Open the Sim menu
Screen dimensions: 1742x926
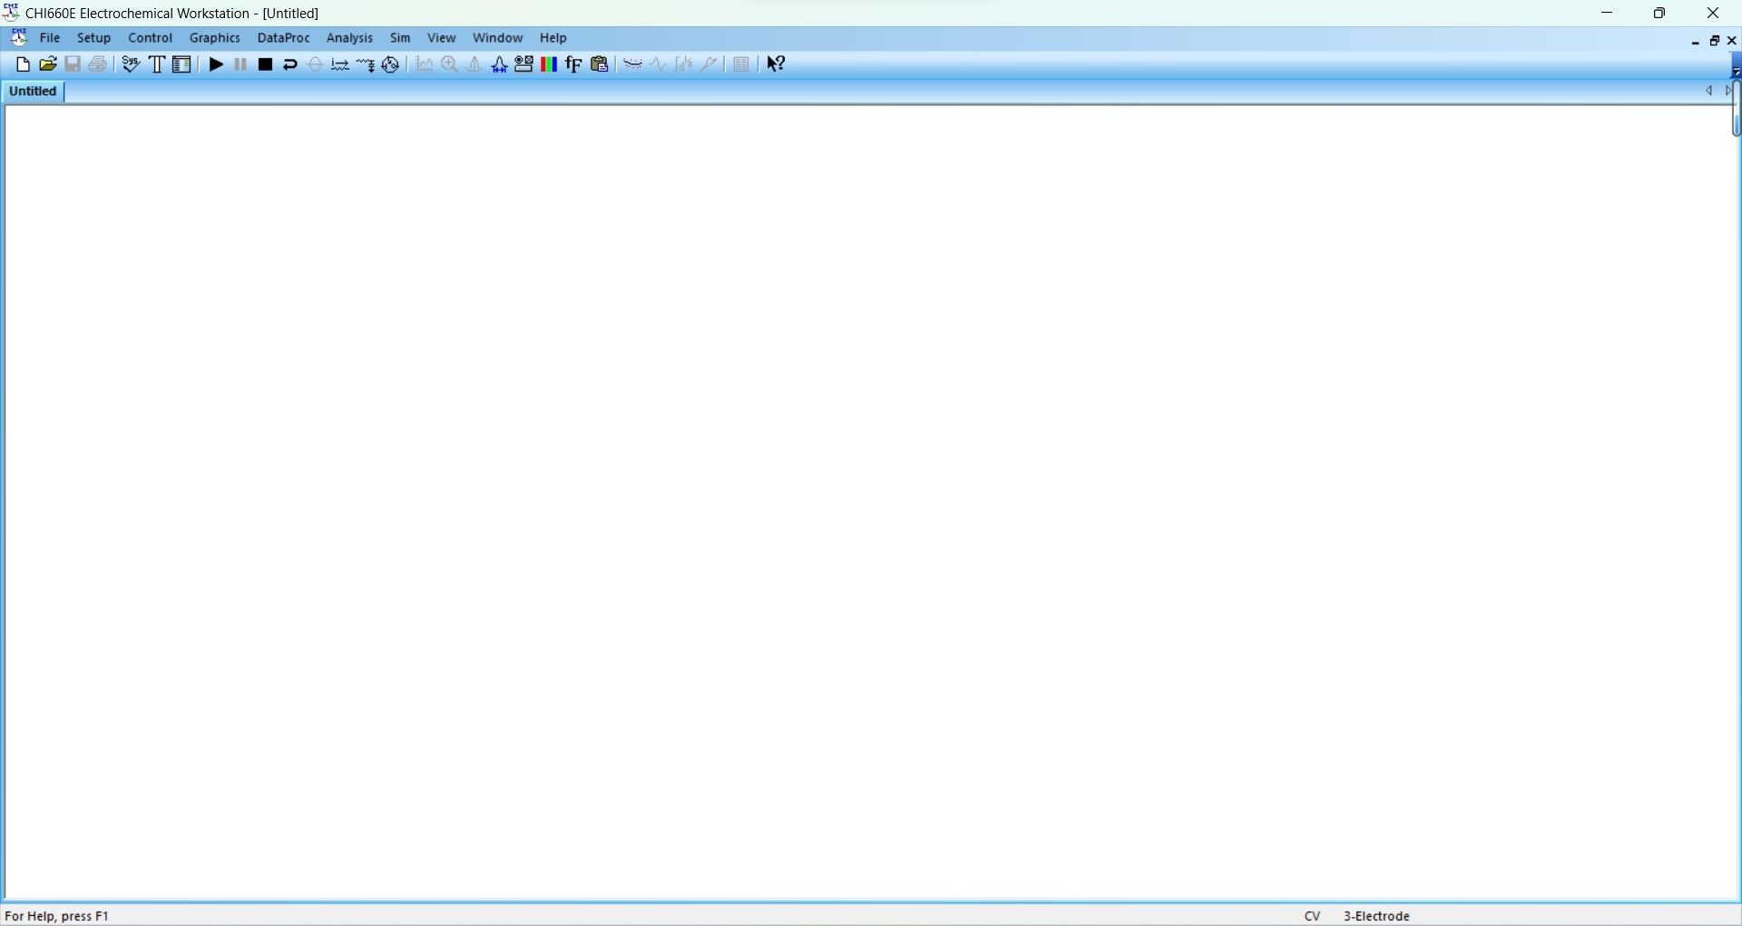[401, 38]
